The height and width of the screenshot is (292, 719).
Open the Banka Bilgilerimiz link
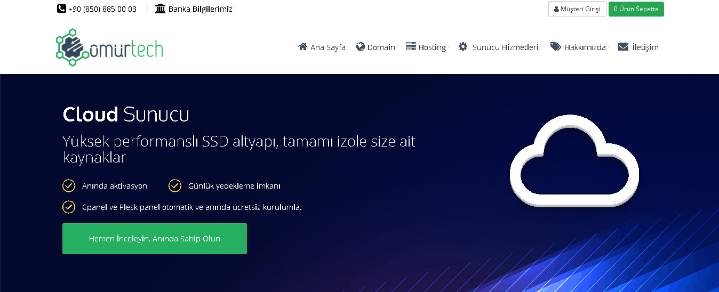[194, 9]
